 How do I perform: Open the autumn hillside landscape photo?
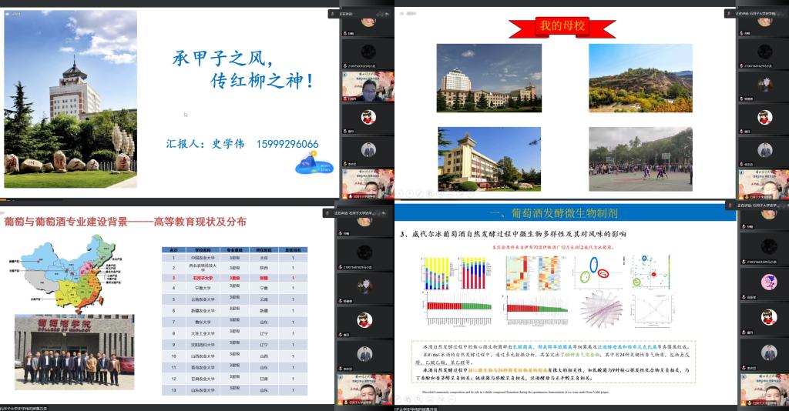pos(640,78)
